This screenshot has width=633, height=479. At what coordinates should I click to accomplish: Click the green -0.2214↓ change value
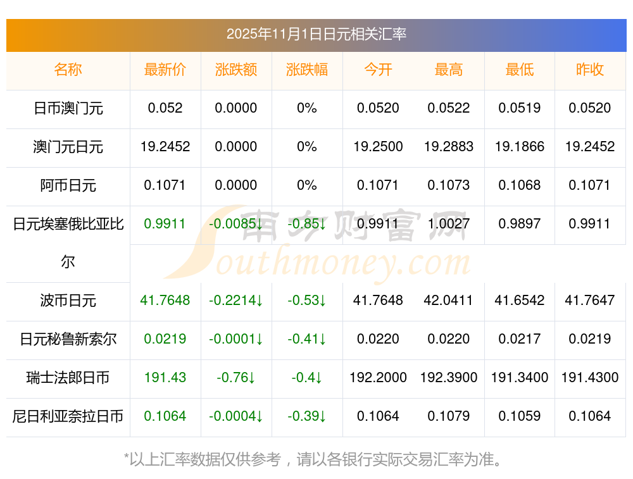236,301
